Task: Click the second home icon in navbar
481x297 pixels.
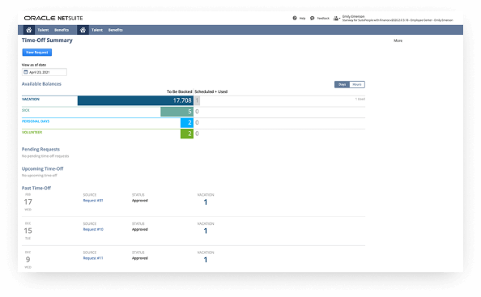Action: 83,30
